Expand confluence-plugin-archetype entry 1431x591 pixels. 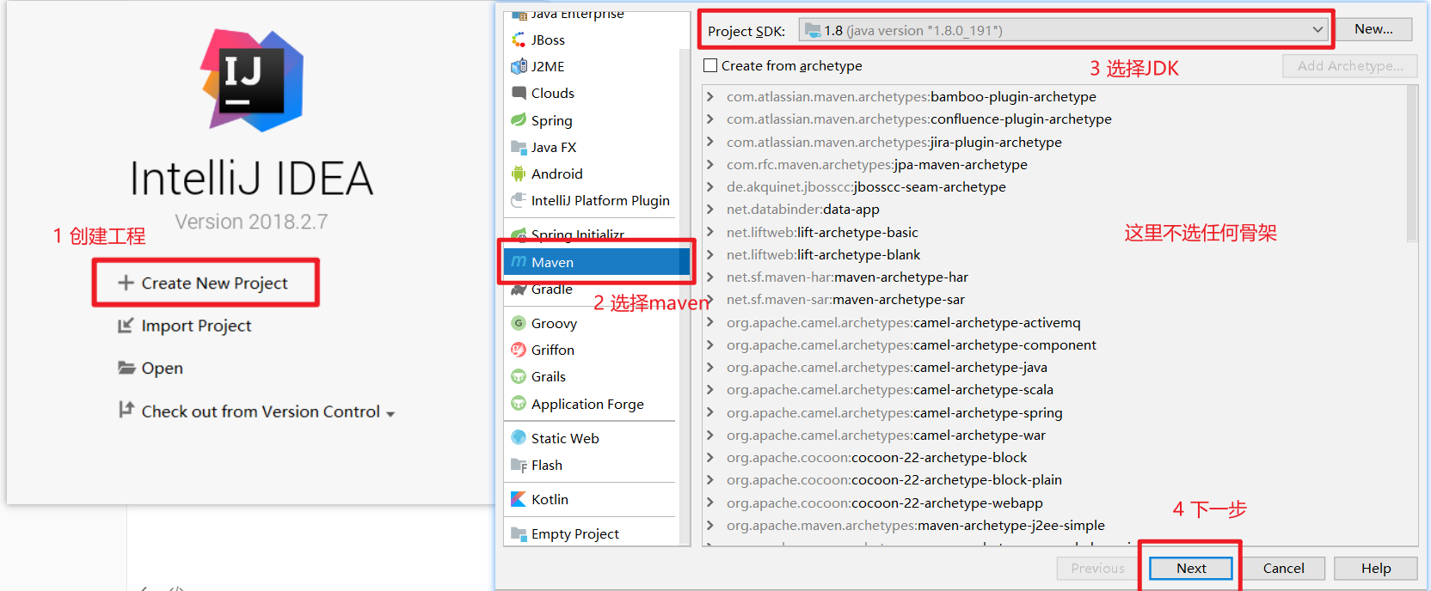[710, 119]
